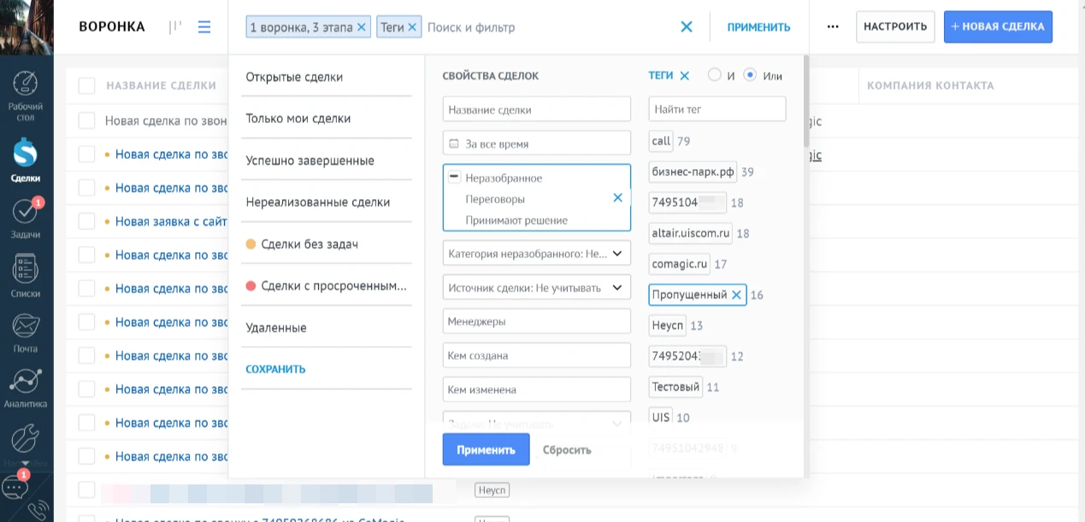Open the НАСТРОИТЬ settings button

click(x=895, y=26)
